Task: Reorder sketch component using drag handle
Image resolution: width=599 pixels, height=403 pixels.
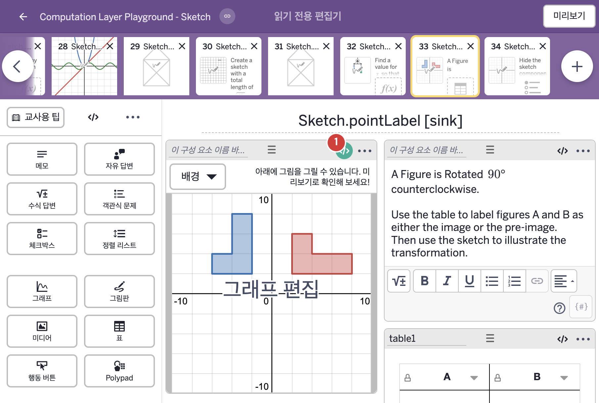Action: tap(272, 150)
